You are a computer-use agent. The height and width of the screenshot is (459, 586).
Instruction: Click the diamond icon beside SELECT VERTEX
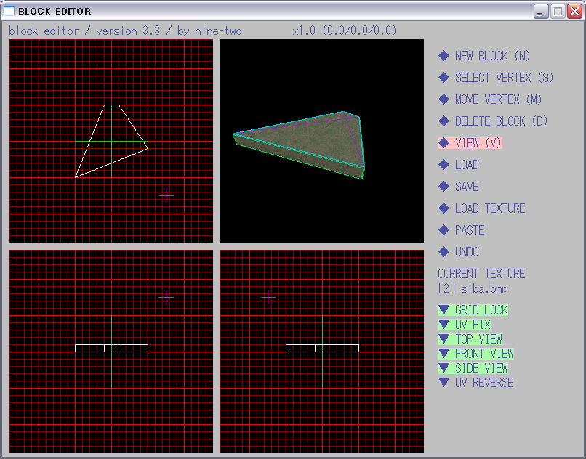coord(443,78)
